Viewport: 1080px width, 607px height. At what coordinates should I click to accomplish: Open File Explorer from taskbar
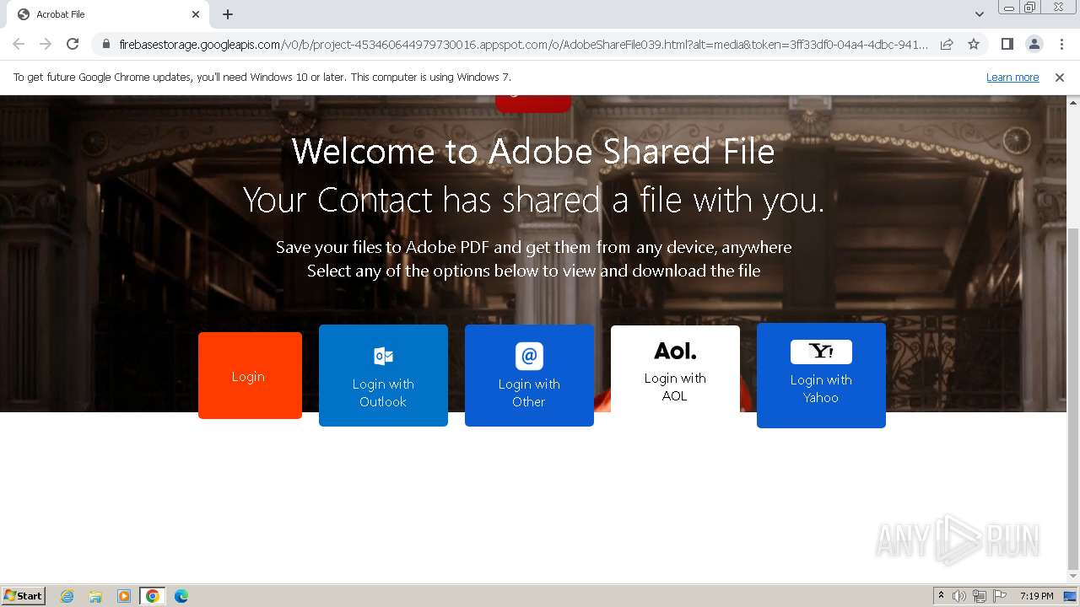(95, 596)
